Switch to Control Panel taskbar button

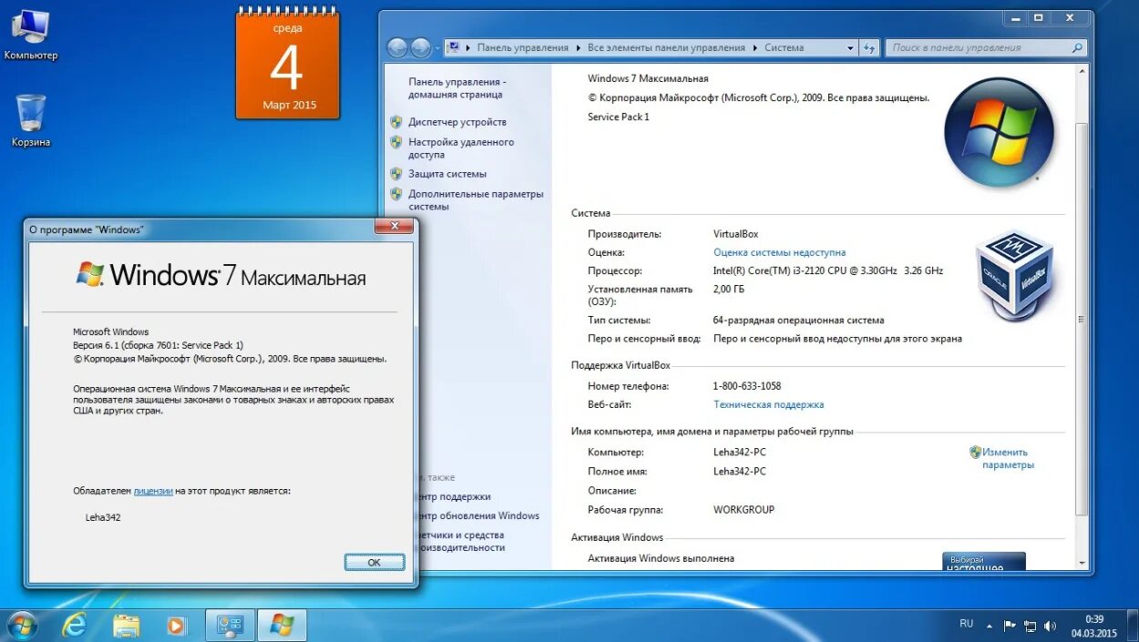pos(230,626)
